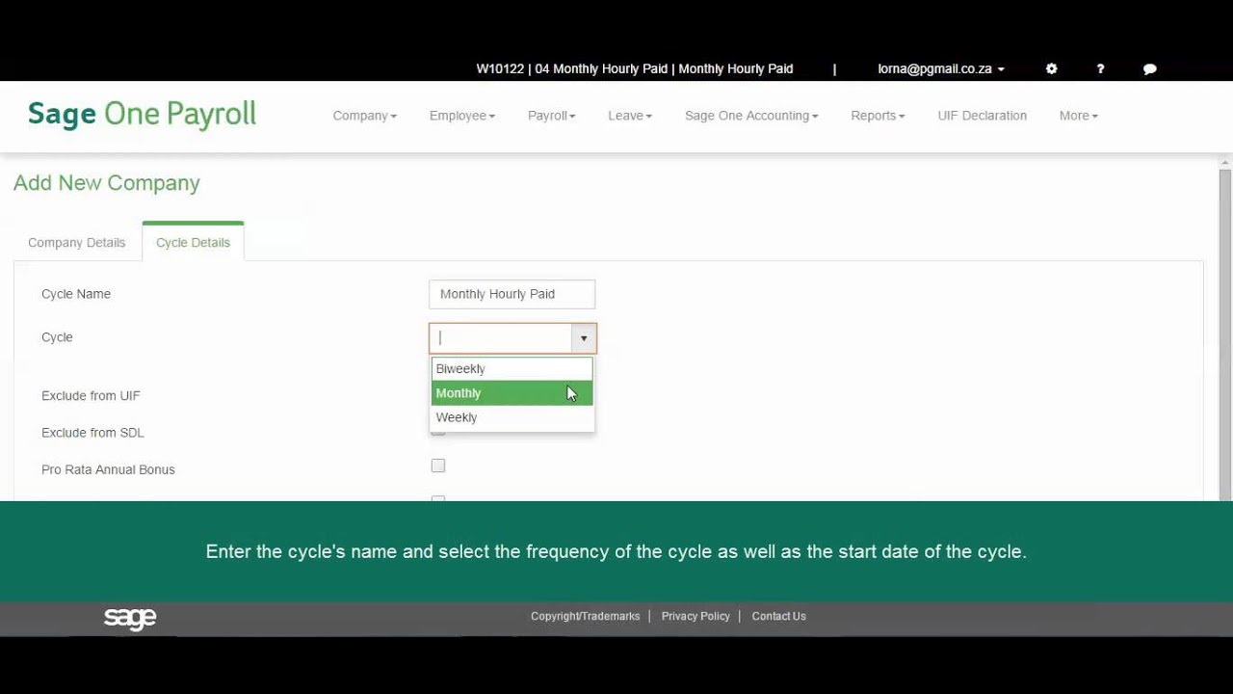
Task: Click the Exclude from UIF label
Action: point(91,396)
